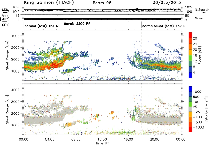
Task: Click the '3000' tick on velocity panel axis
Action: [15, 102]
